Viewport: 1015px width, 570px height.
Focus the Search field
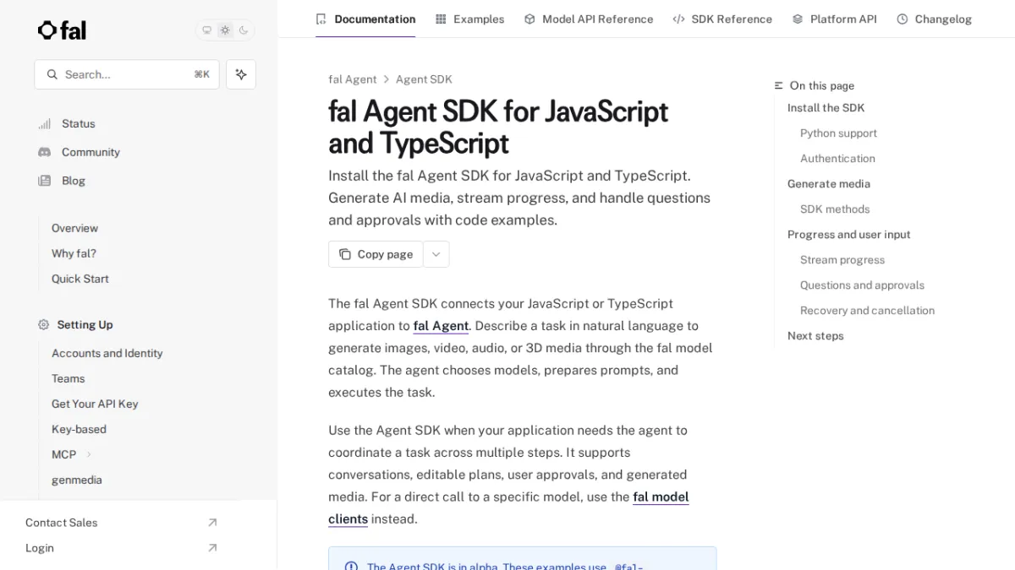[127, 74]
